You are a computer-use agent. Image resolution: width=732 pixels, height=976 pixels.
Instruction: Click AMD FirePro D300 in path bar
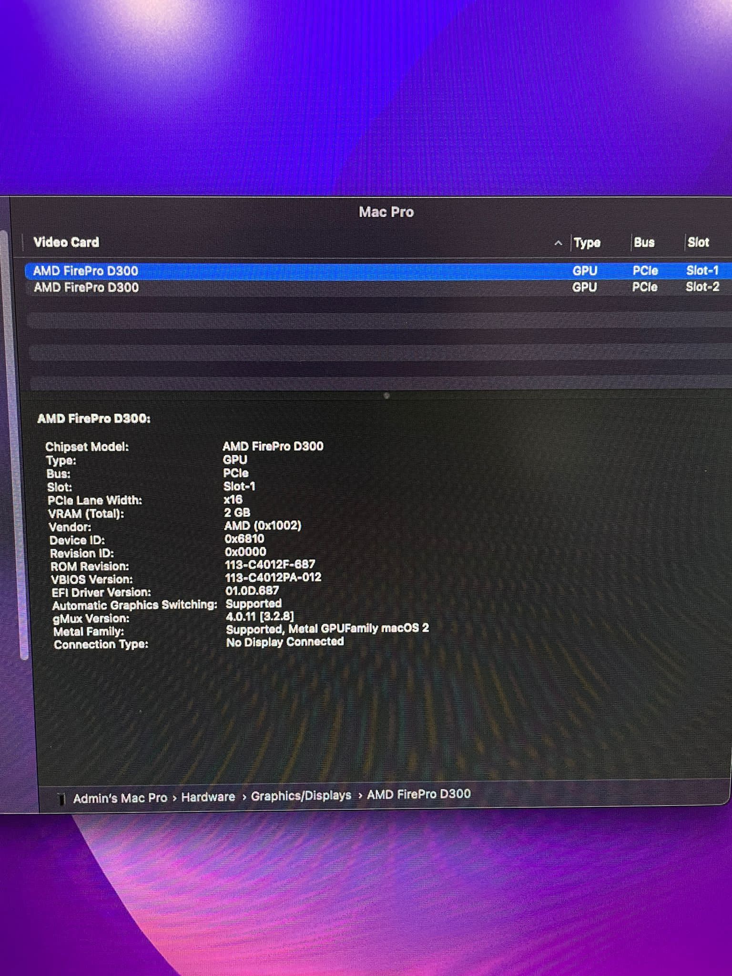point(419,794)
